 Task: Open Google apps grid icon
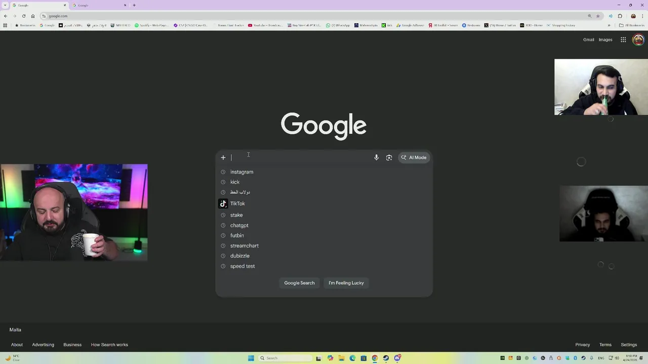pos(623,39)
